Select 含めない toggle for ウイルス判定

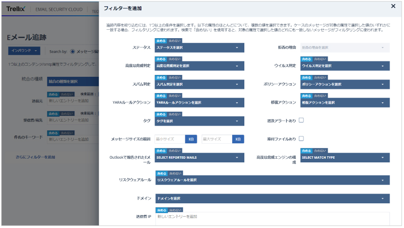point(320,59)
